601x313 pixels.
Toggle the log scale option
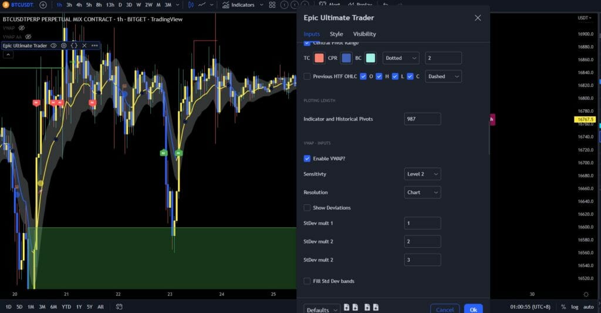coord(575,307)
